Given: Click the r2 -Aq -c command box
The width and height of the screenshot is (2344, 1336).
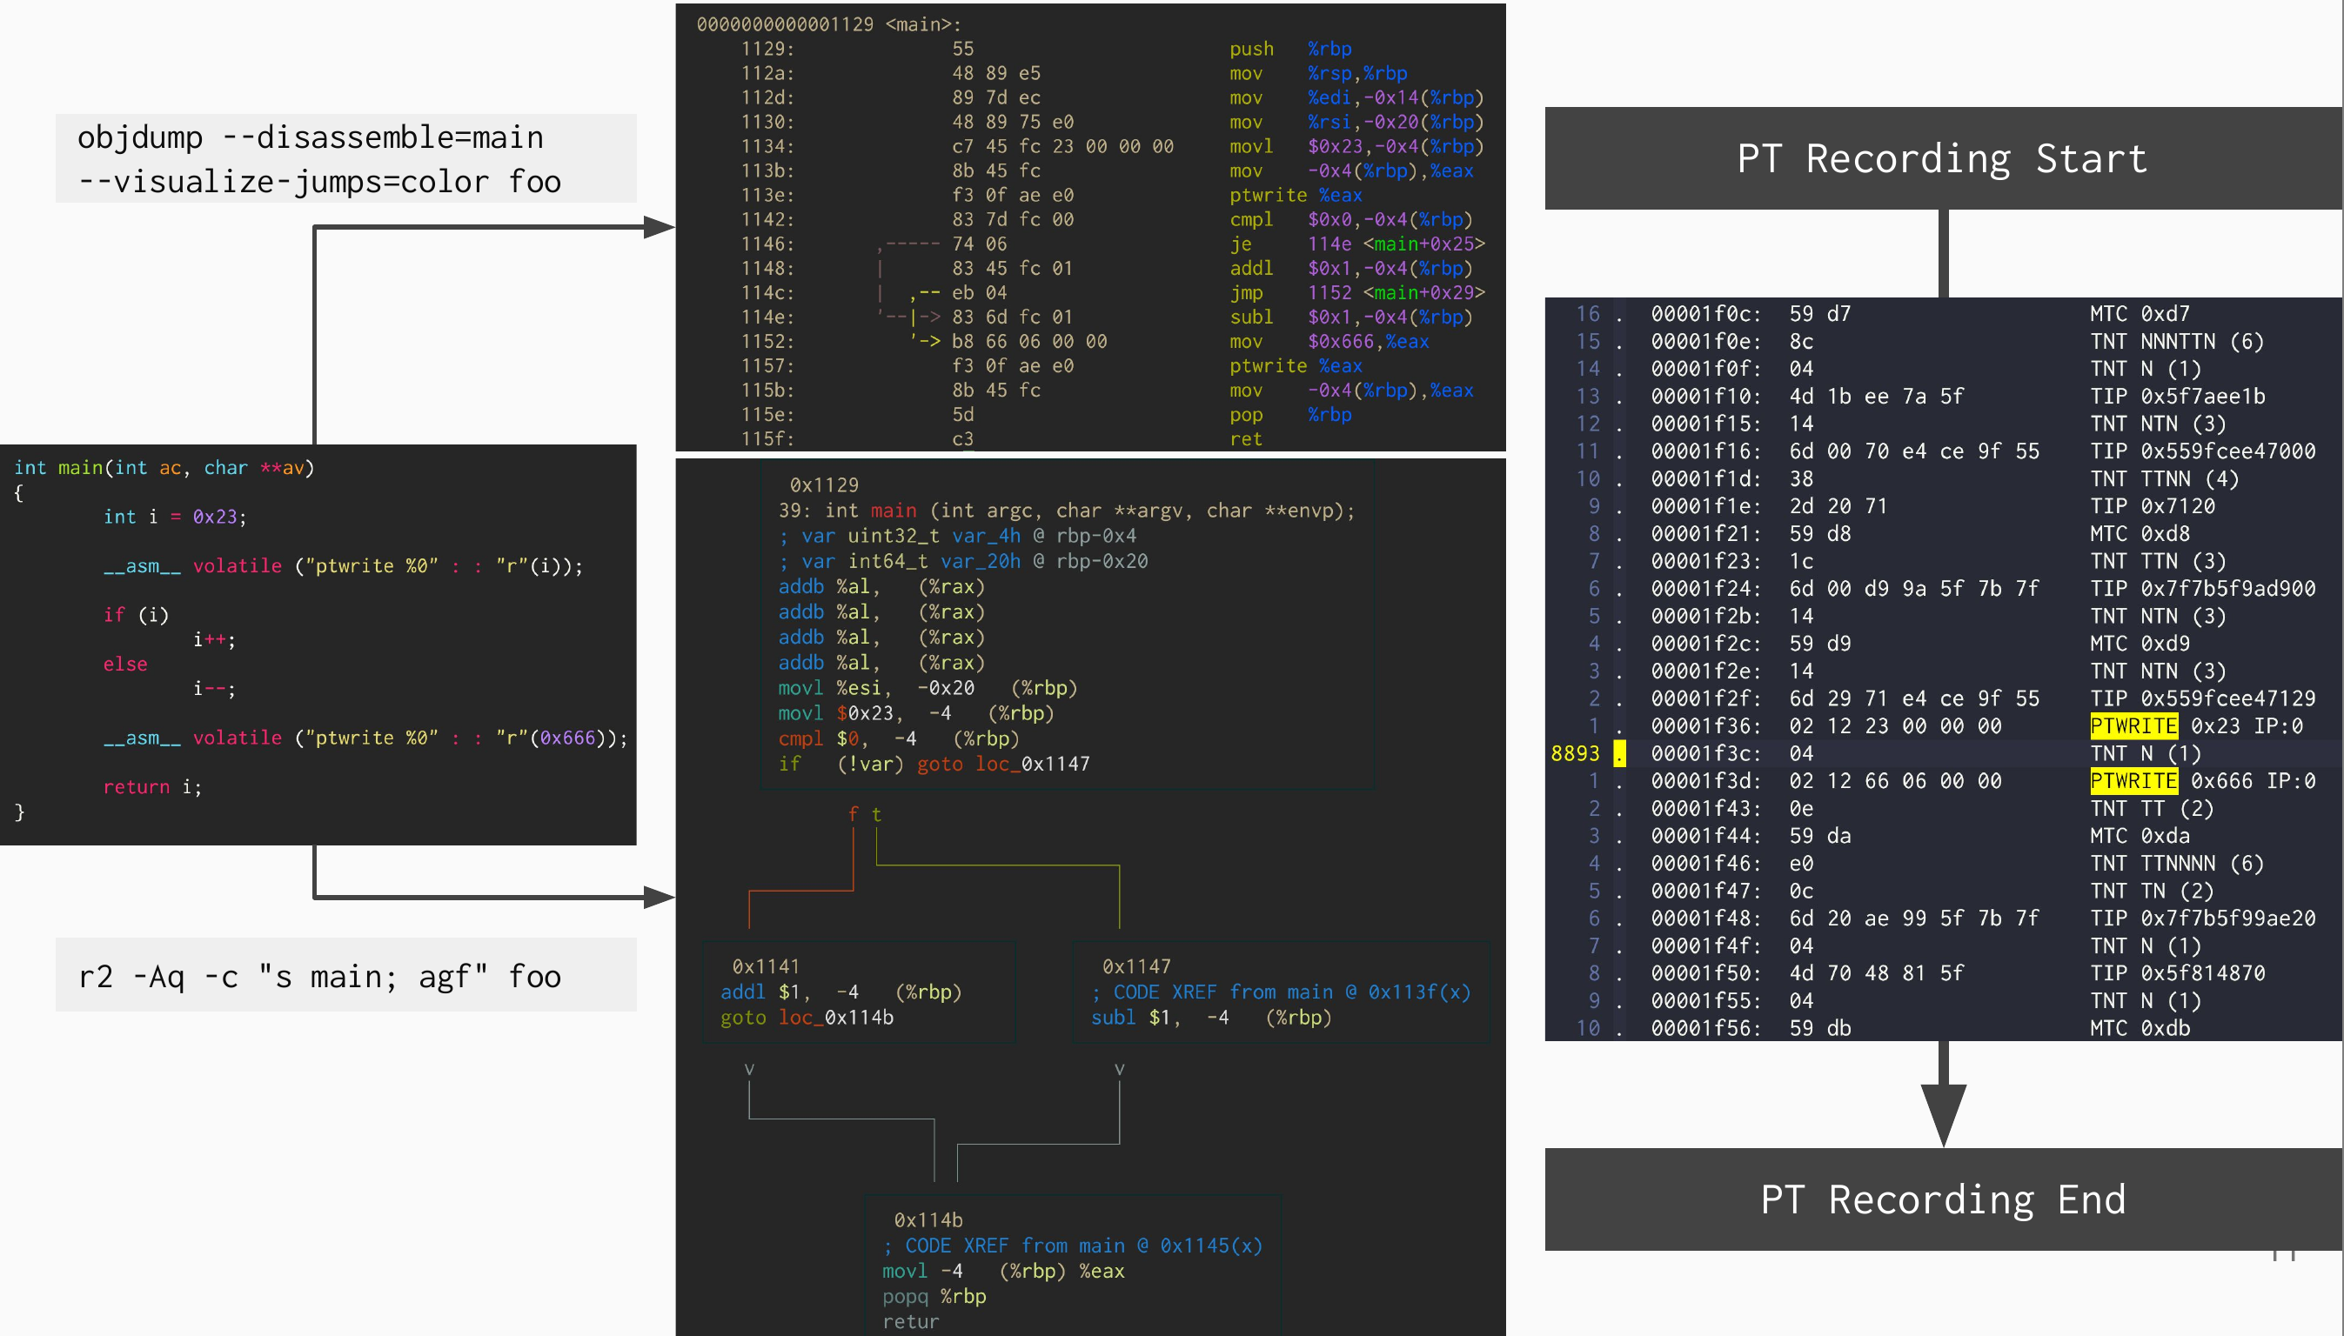Looking at the screenshot, I should click(x=346, y=975).
